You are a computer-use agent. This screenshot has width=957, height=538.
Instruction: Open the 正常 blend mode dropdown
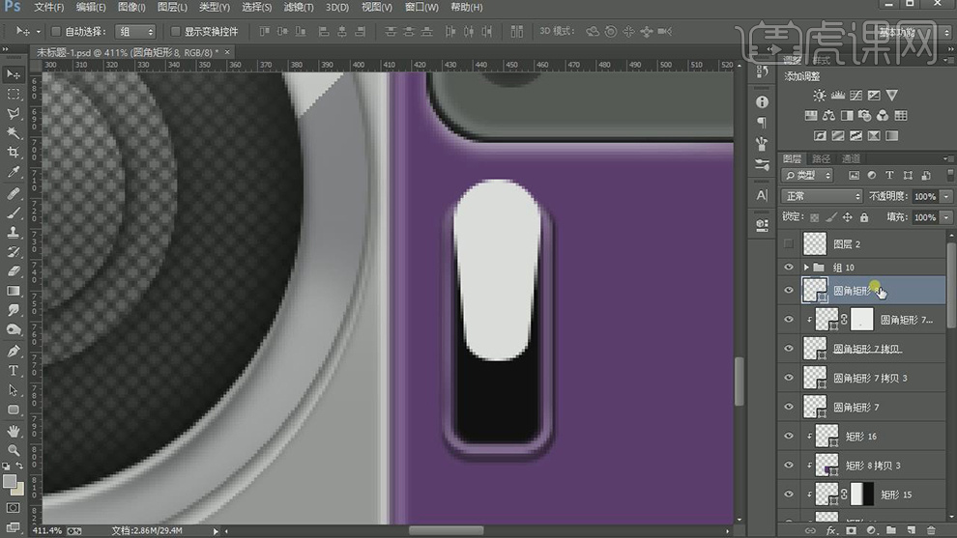[822, 196]
